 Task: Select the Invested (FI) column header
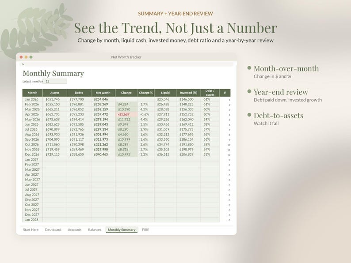(188, 93)
